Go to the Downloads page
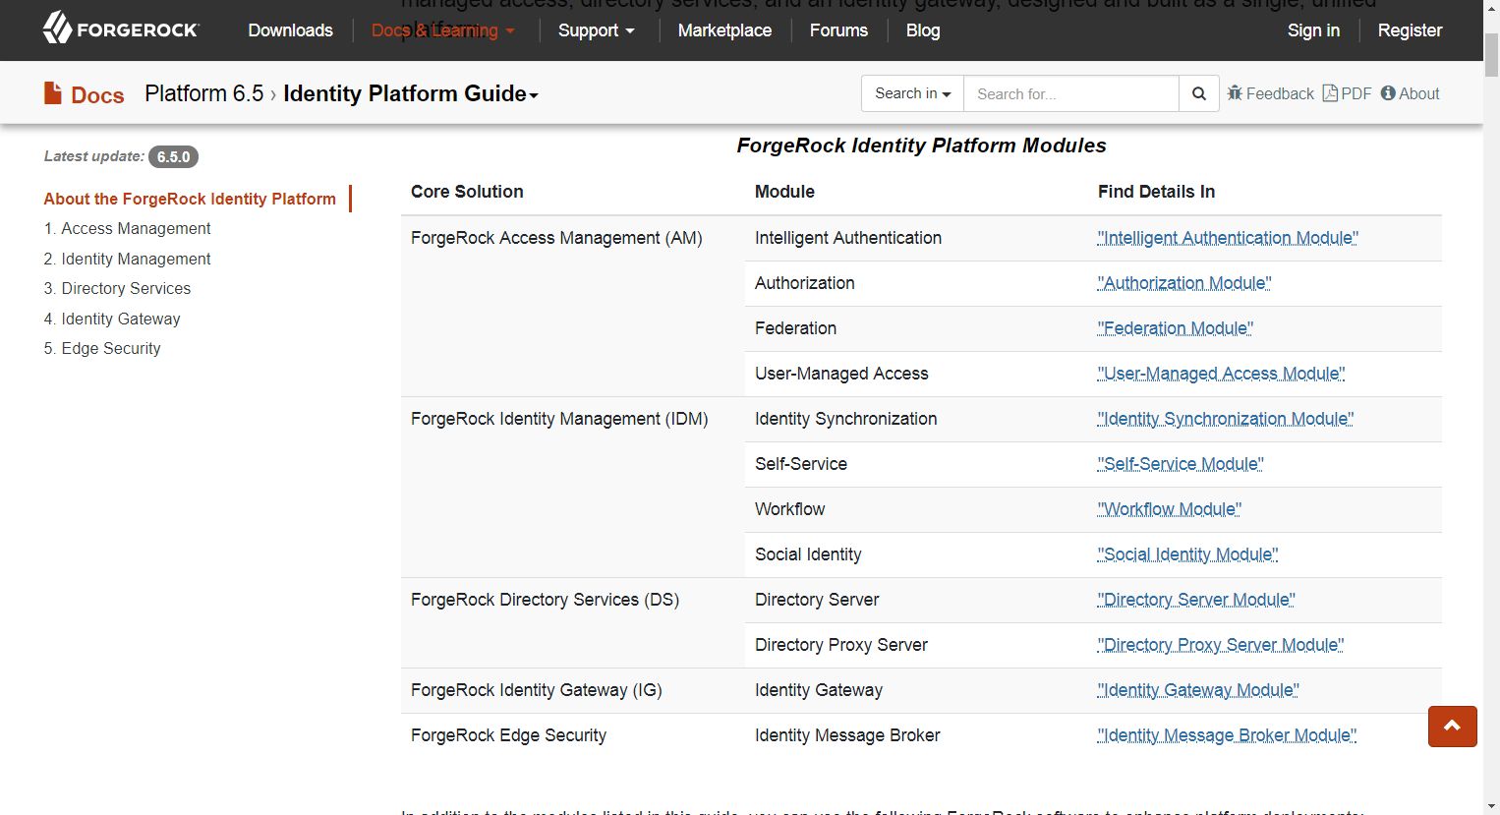 pyautogui.click(x=290, y=30)
